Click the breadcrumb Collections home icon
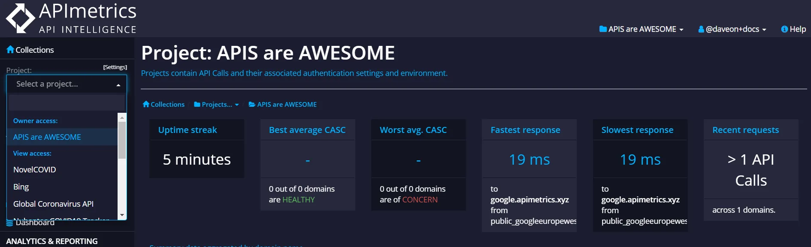Image resolution: width=811 pixels, height=247 pixels. [146, 104]
